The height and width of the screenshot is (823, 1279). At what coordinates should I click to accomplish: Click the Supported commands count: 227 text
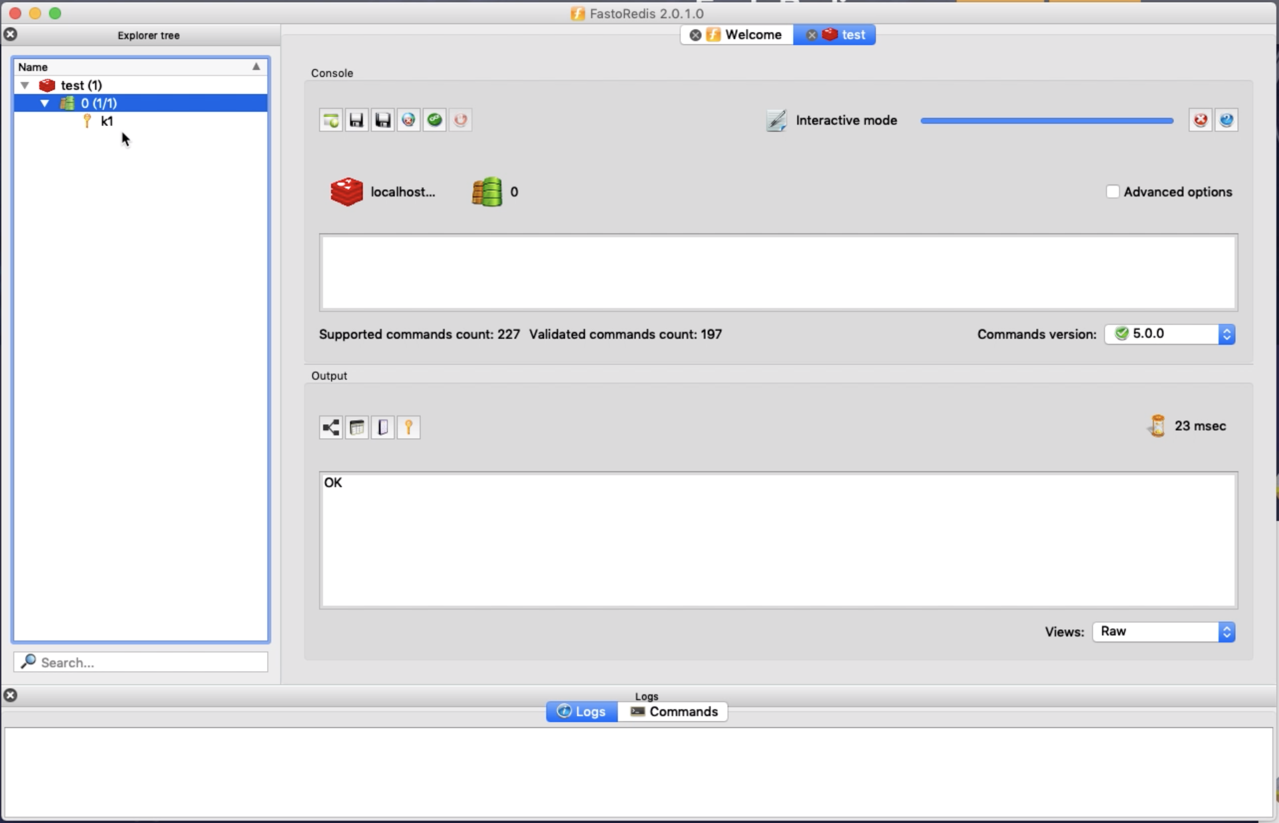click(419, 334)
